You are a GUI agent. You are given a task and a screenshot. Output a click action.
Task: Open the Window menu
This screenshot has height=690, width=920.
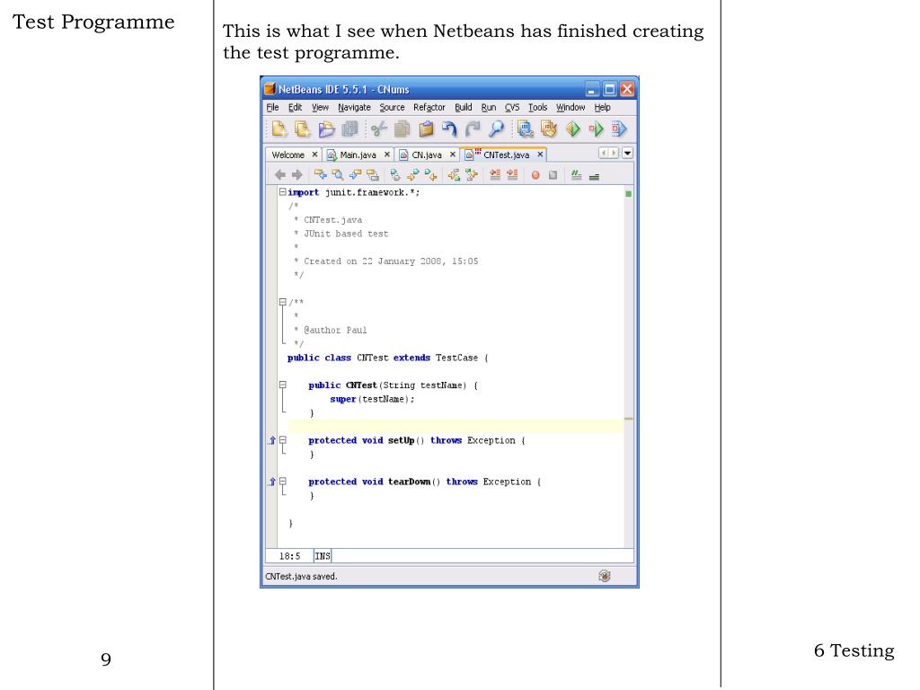click(571, 108)
